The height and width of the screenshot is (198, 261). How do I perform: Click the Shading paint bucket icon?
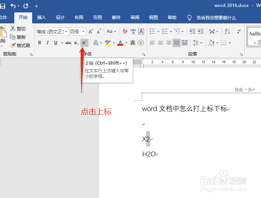pos(211,43)
